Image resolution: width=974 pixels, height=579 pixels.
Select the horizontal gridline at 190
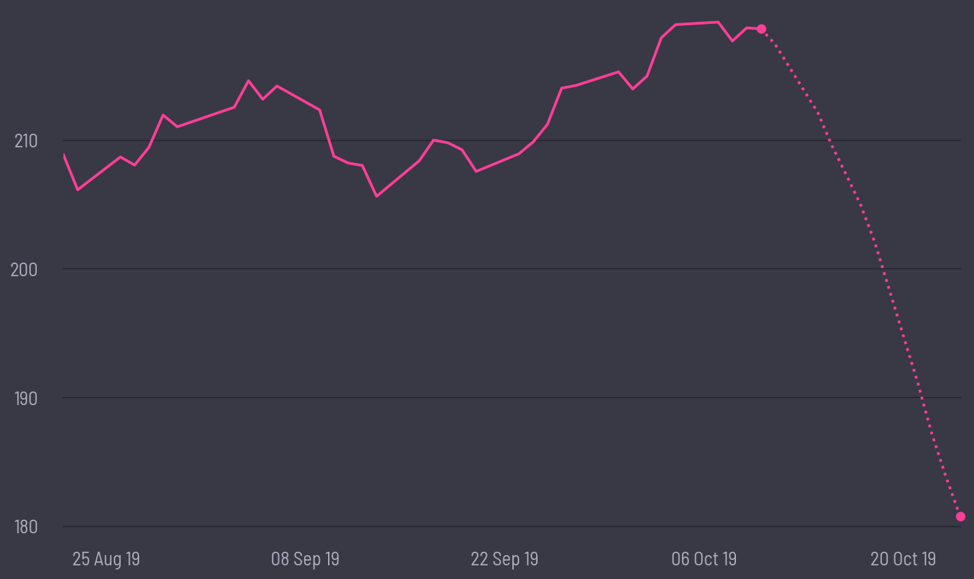click(477, 398)
